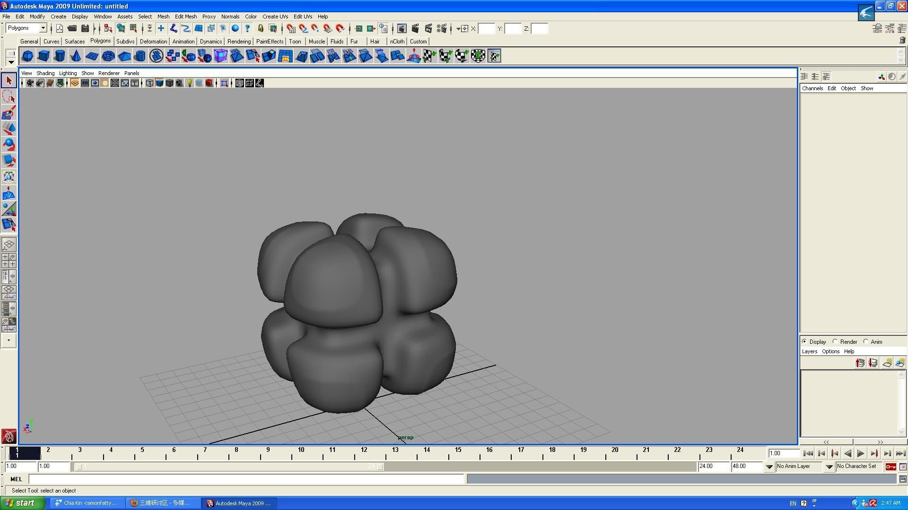Select the Render layer radio button

coord(835,341)
